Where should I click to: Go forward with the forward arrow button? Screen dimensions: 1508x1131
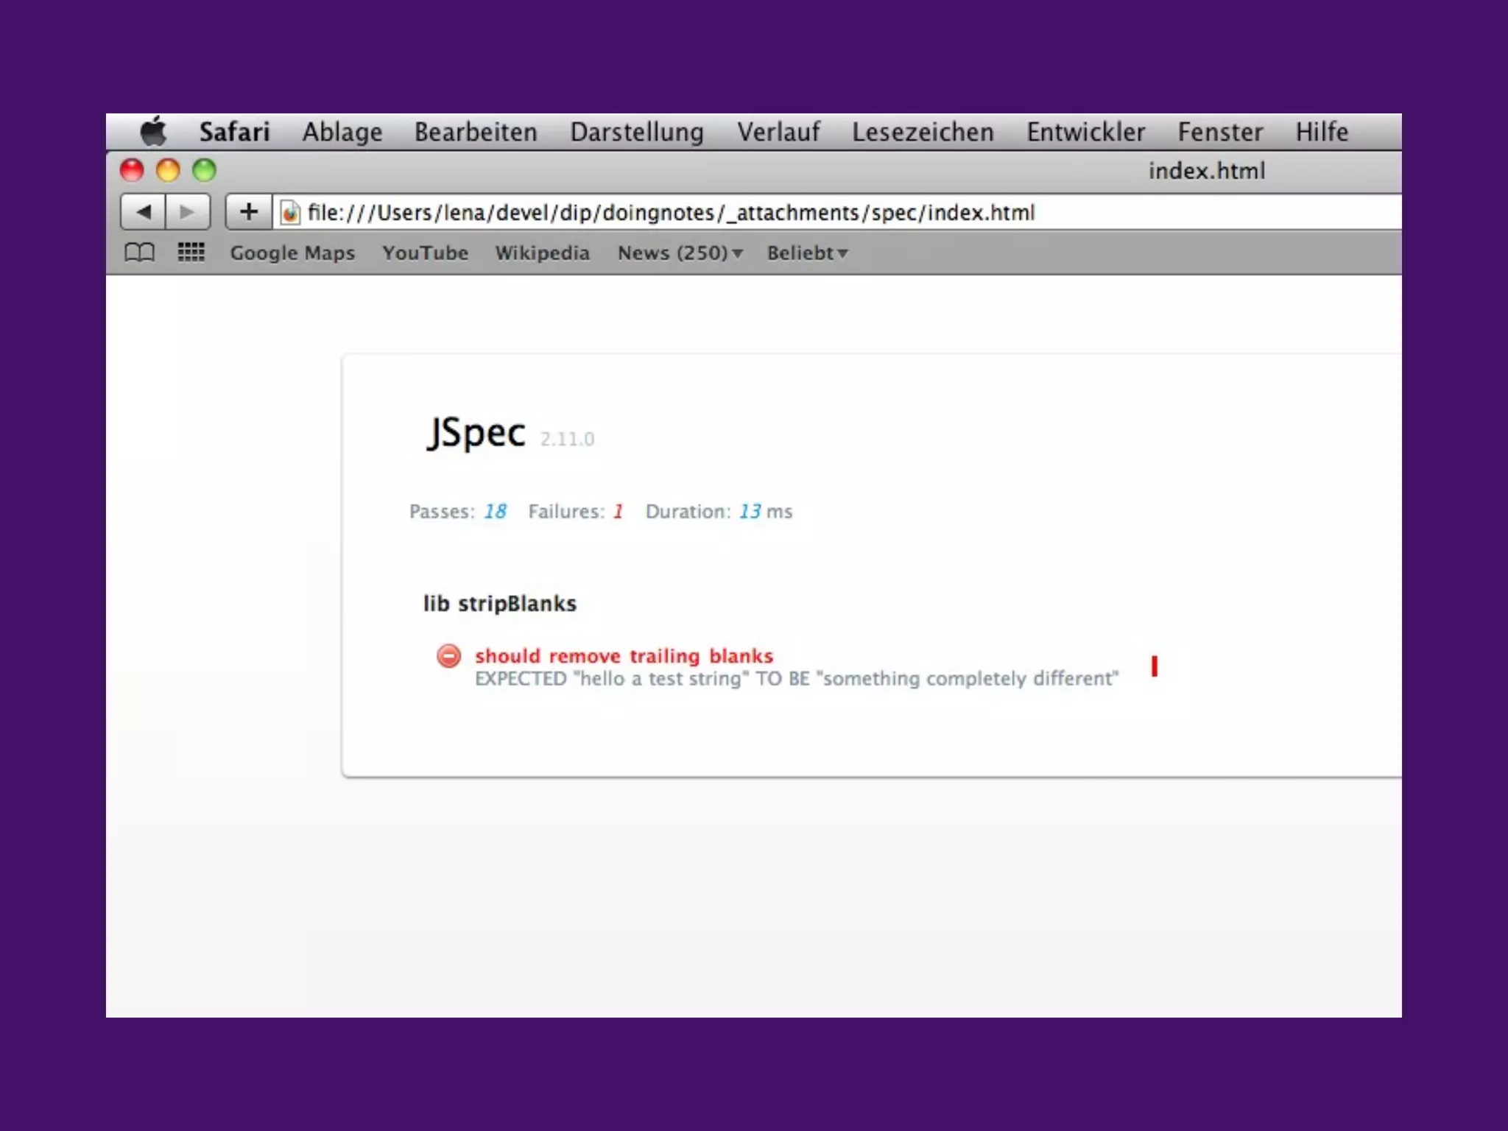point(188,212)
